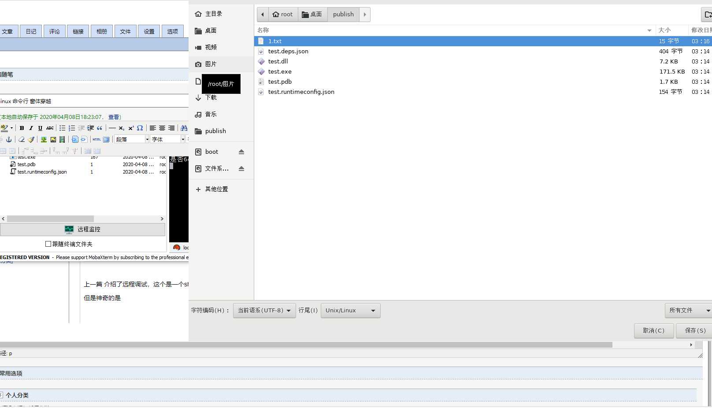Screen dimensions: 712x408
Task: Click the 查看 link next to autosave
Action: click(x=114, y=117)
